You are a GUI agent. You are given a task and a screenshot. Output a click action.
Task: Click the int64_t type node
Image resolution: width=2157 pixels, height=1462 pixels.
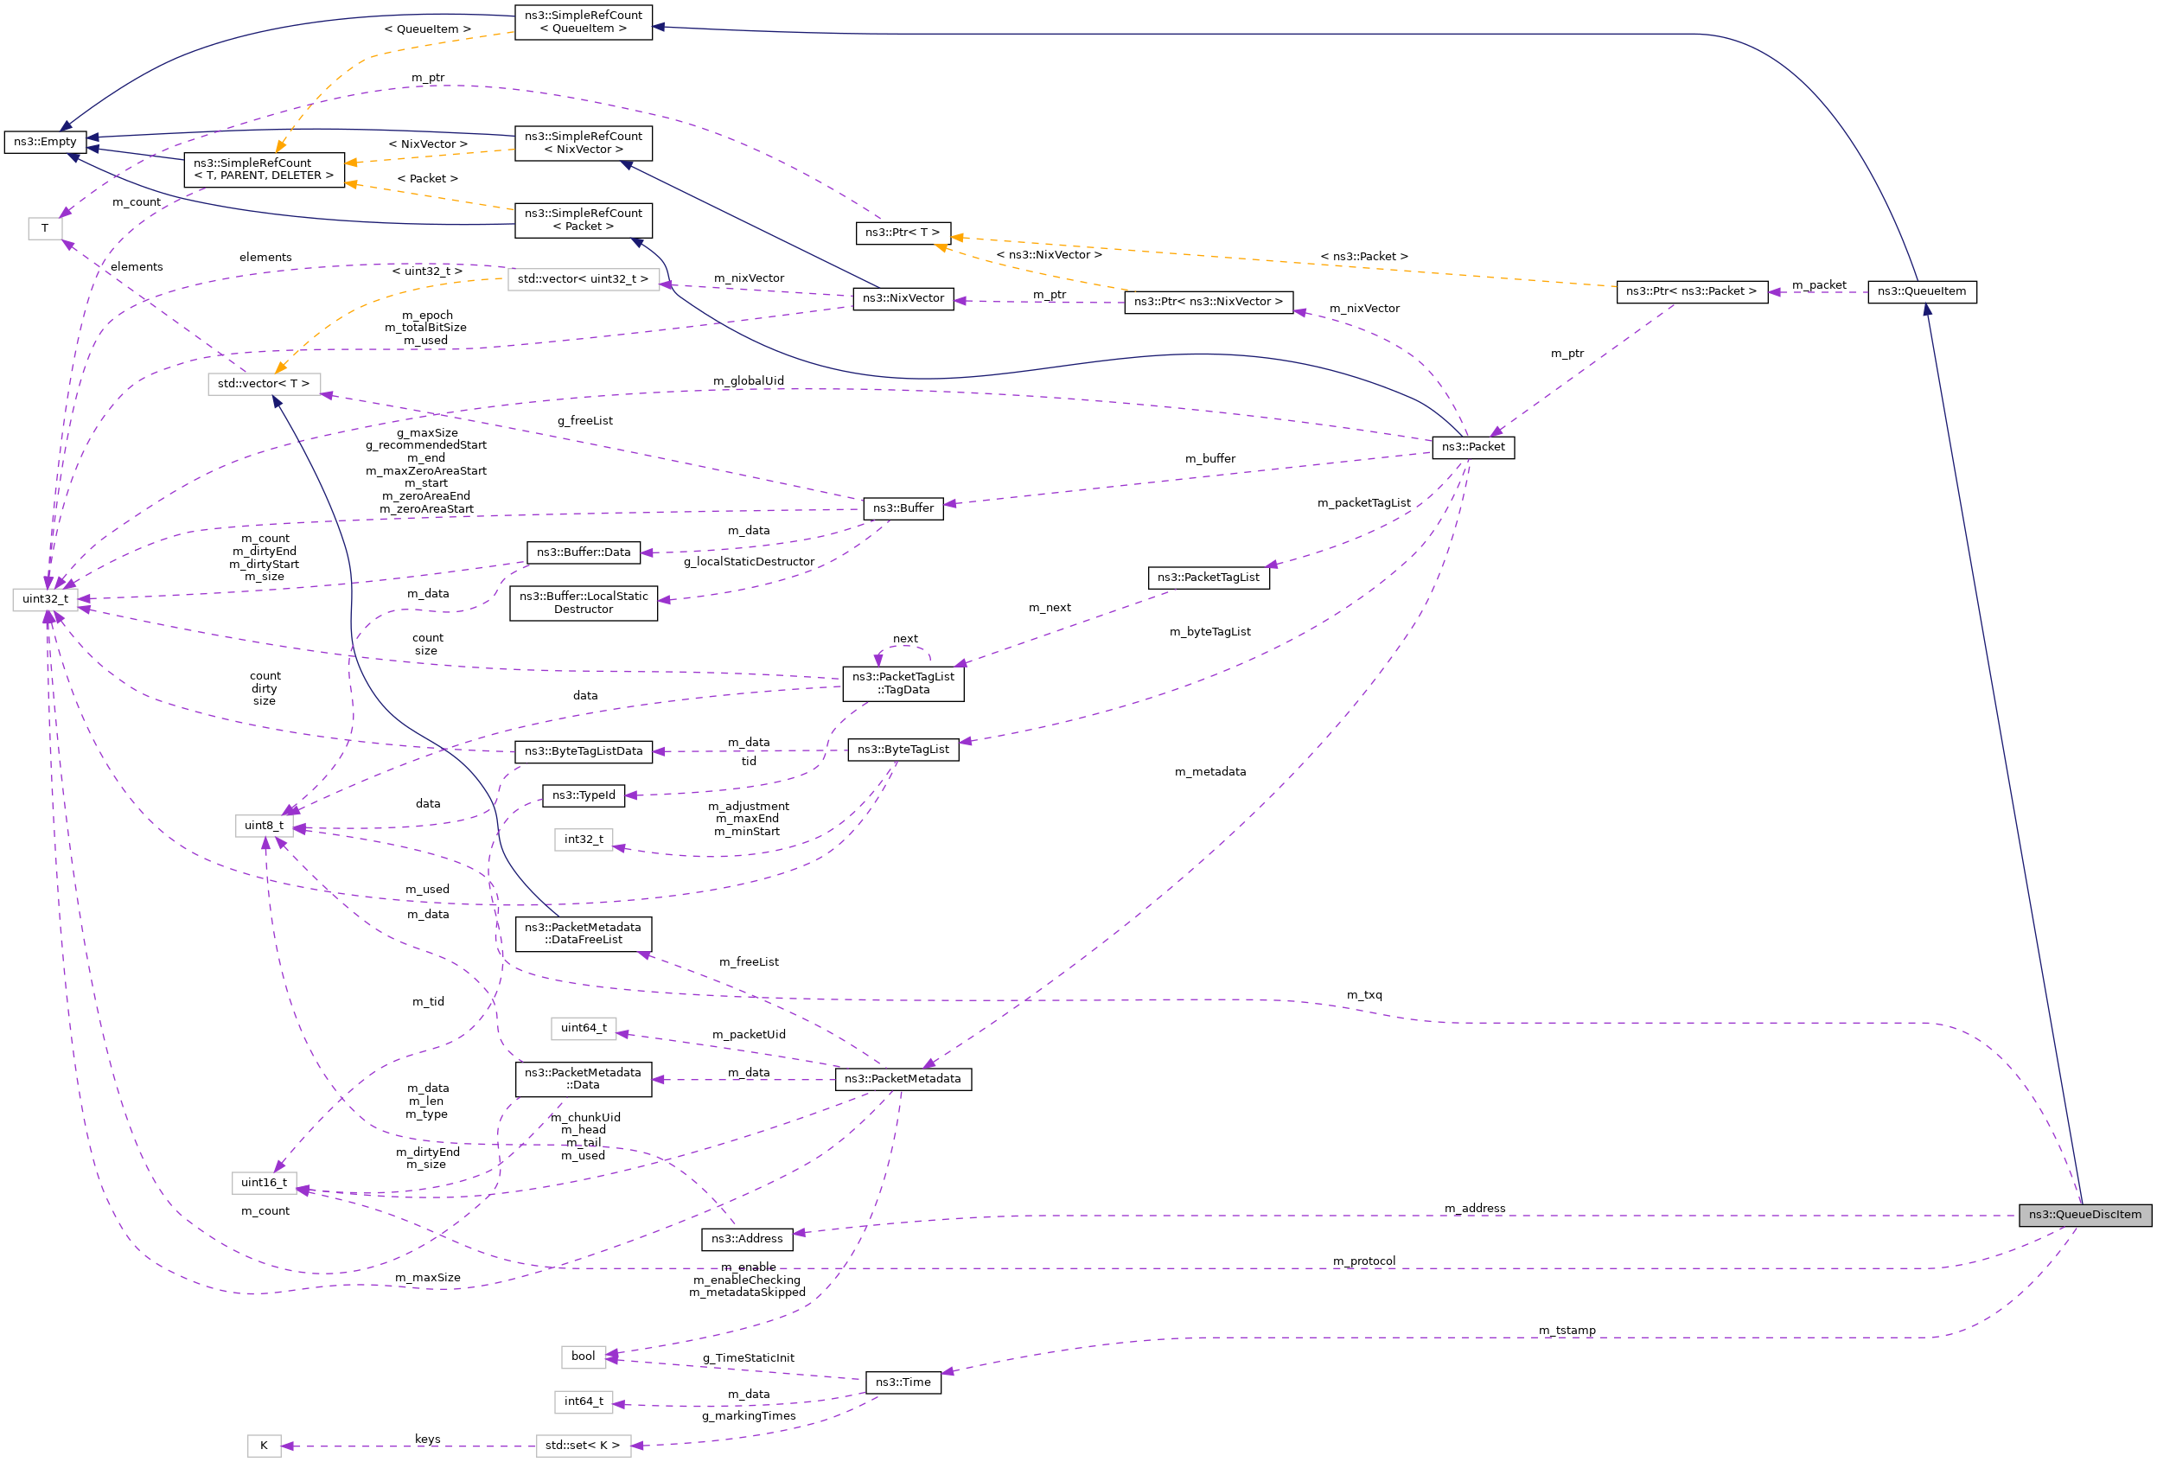(584, 1402)
